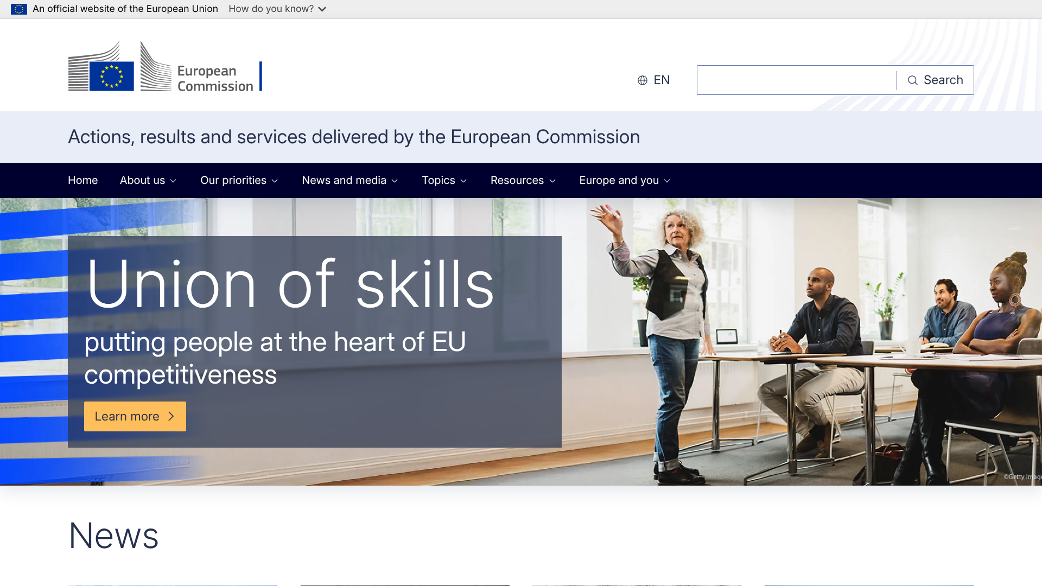Screen dimensions: 1042x586
Task: Click the 'How do you know?' text
Action: 271,9
